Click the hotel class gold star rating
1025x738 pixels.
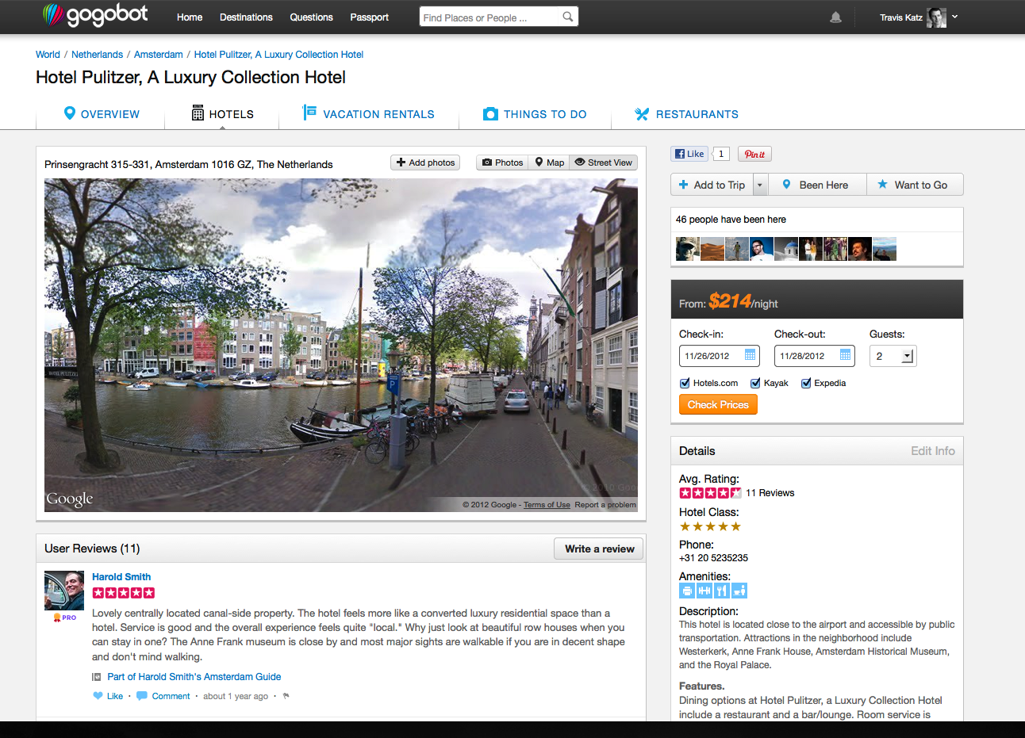pyautogui.click(x=710, y=526)
